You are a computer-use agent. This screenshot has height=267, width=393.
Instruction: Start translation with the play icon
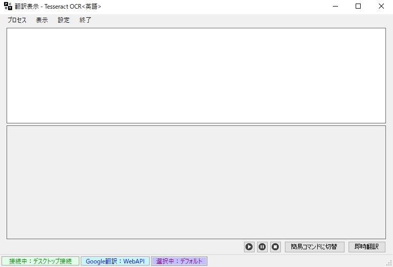tap(249, 247)
